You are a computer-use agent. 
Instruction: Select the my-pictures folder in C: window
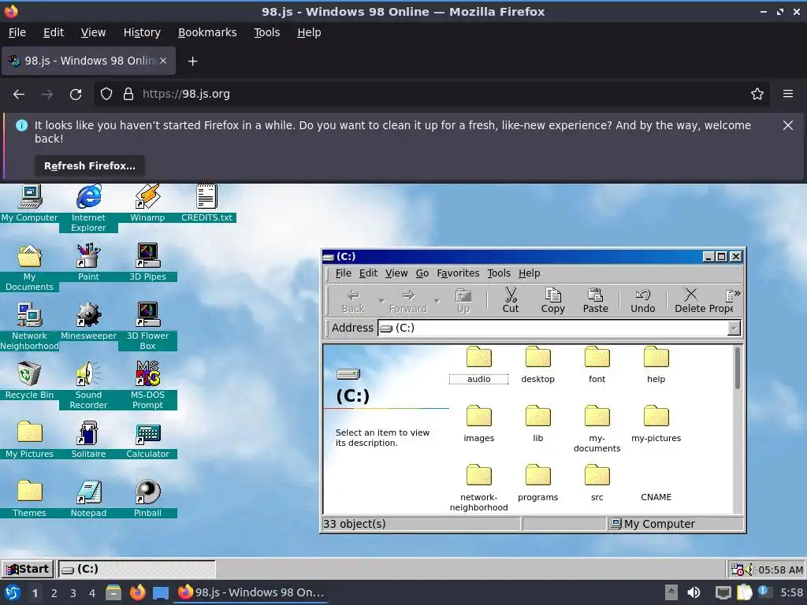pos(656,424)
